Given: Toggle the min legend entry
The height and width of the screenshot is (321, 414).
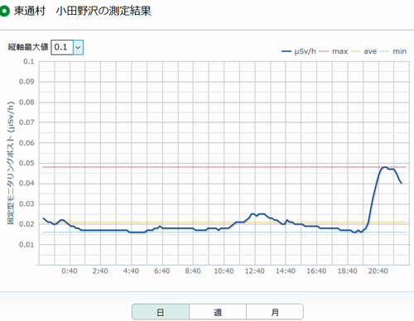Looking at the screenshot, I should coord(393,51).
